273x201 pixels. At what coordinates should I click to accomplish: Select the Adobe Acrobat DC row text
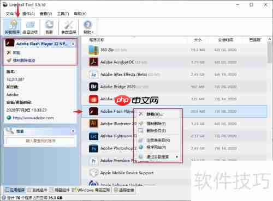click(117, 62)
